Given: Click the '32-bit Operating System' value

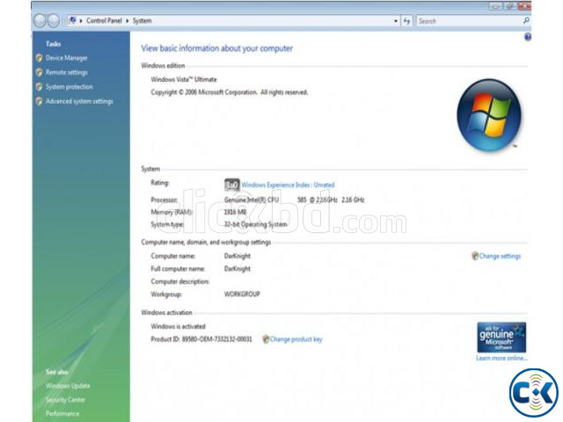Looking at the screenshot, I should [256, 224].
